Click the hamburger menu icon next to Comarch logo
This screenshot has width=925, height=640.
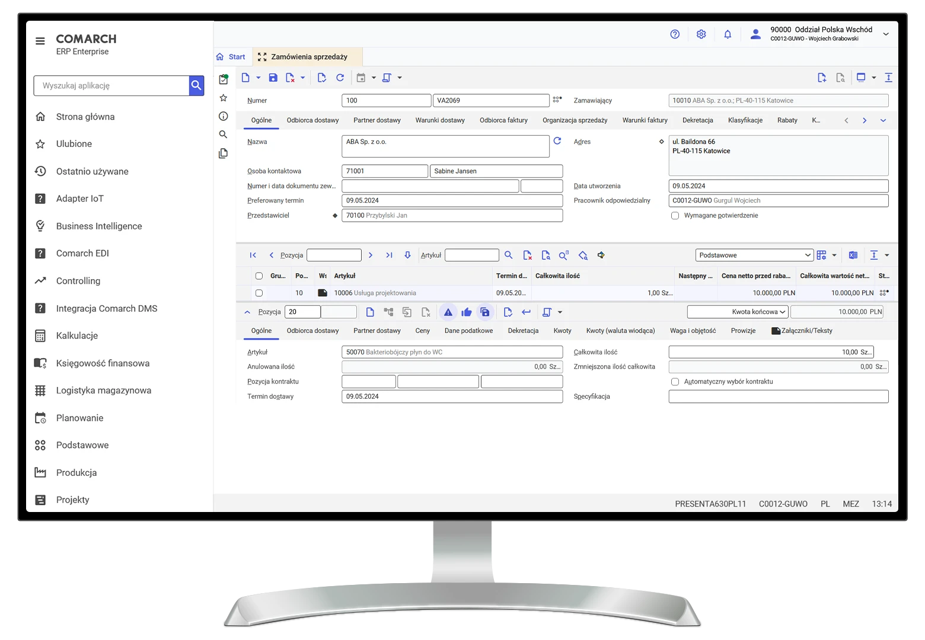(40, 41)
